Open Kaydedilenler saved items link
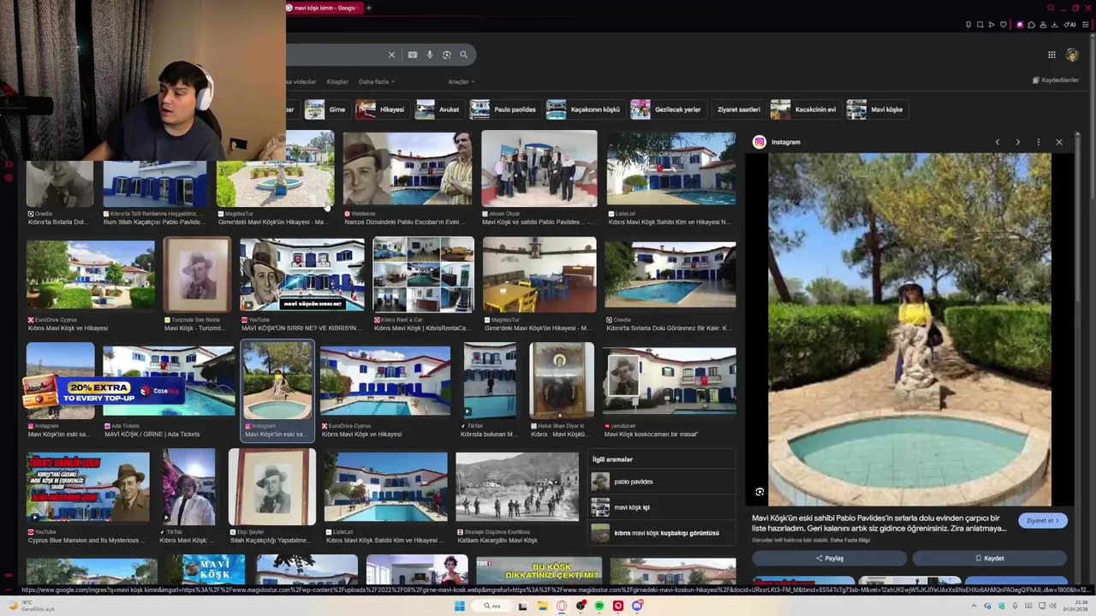The width and height of the screenshot is (1096, 616). click(x=1056, y=80)
